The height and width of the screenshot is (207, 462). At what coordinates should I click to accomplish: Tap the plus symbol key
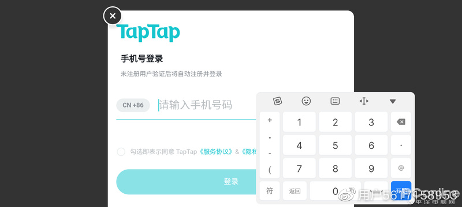[x=270, y=120]
